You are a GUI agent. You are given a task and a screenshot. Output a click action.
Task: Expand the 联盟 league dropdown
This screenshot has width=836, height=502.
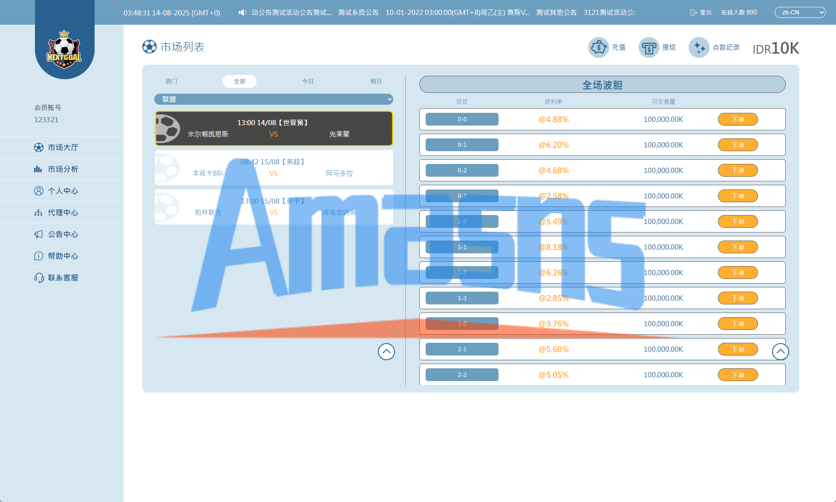tap(274, 99)
